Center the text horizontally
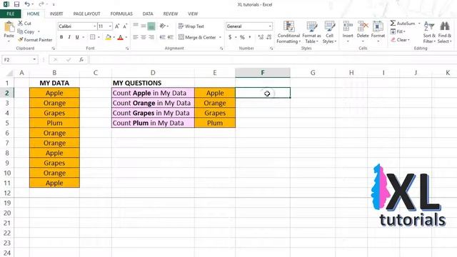This screenshot has height=257, width=457. pos(144,37)
